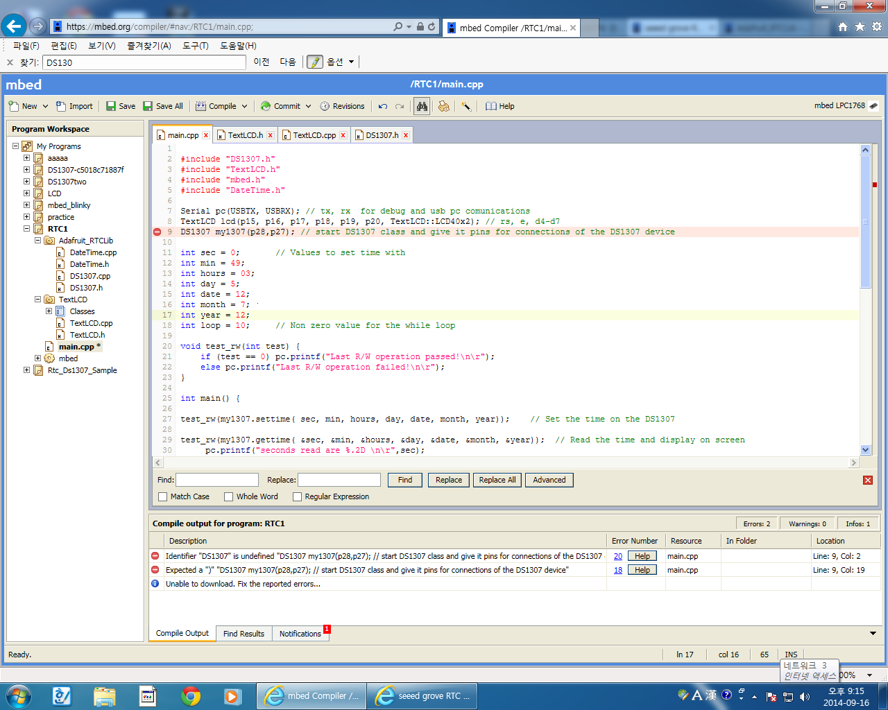The height and width of the screenshot is (710, 888).
Task: Click the Redo arrow icon
Action: (400, 107)
